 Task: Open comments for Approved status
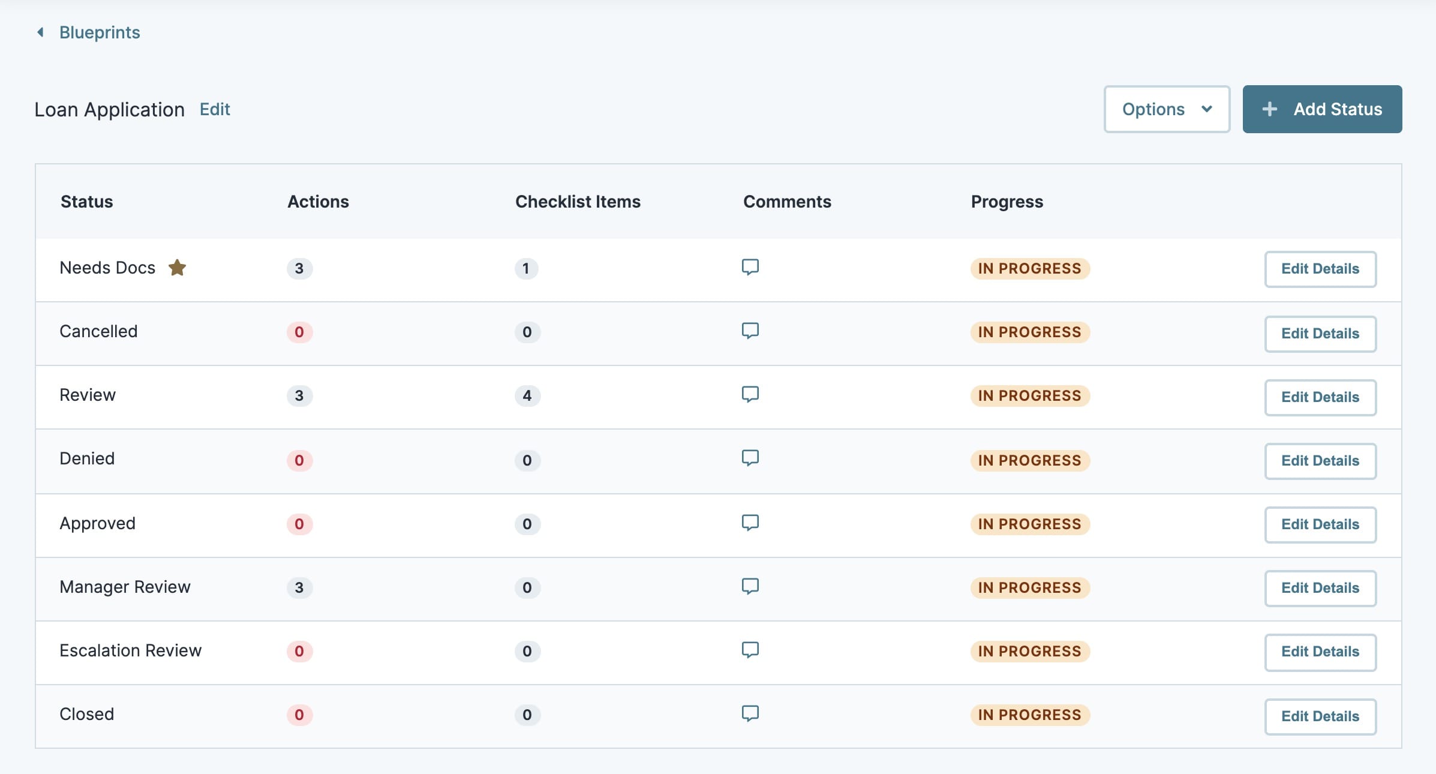(x=750, y=523)
